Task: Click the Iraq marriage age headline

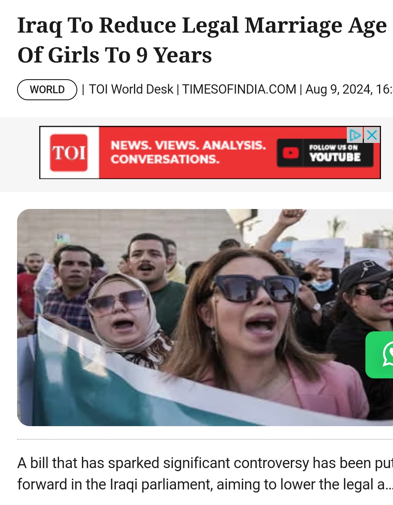Action: click(x=202, y=40)
